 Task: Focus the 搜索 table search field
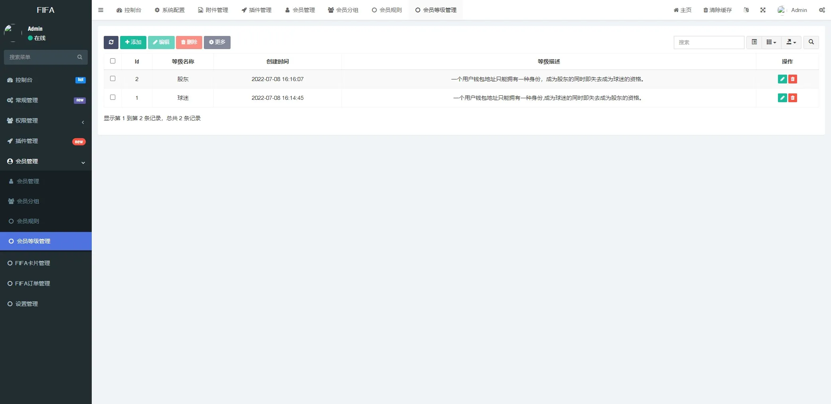(x=709, y=42)
